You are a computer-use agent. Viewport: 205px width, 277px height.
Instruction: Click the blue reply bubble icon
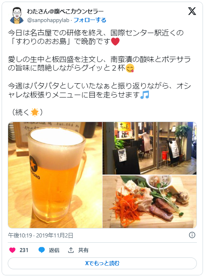(42, 250)
